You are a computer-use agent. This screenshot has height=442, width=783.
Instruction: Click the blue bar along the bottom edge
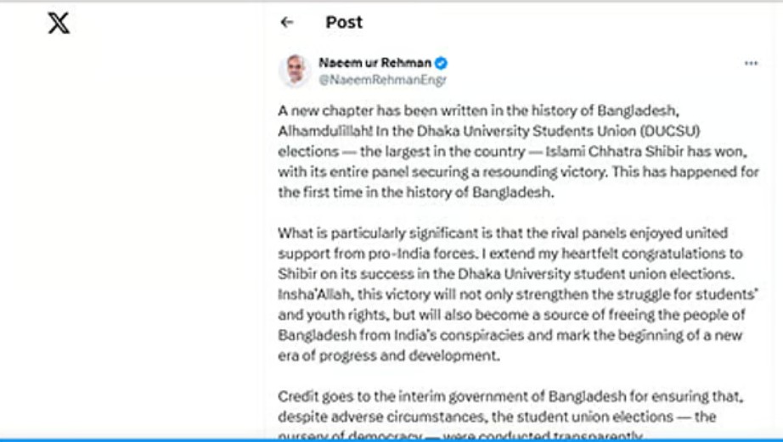391,439
